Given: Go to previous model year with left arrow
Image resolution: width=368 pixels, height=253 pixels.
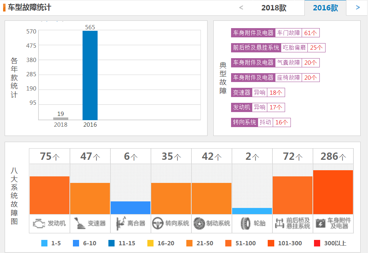Looking at the screenshot, I should coord(241,7).
